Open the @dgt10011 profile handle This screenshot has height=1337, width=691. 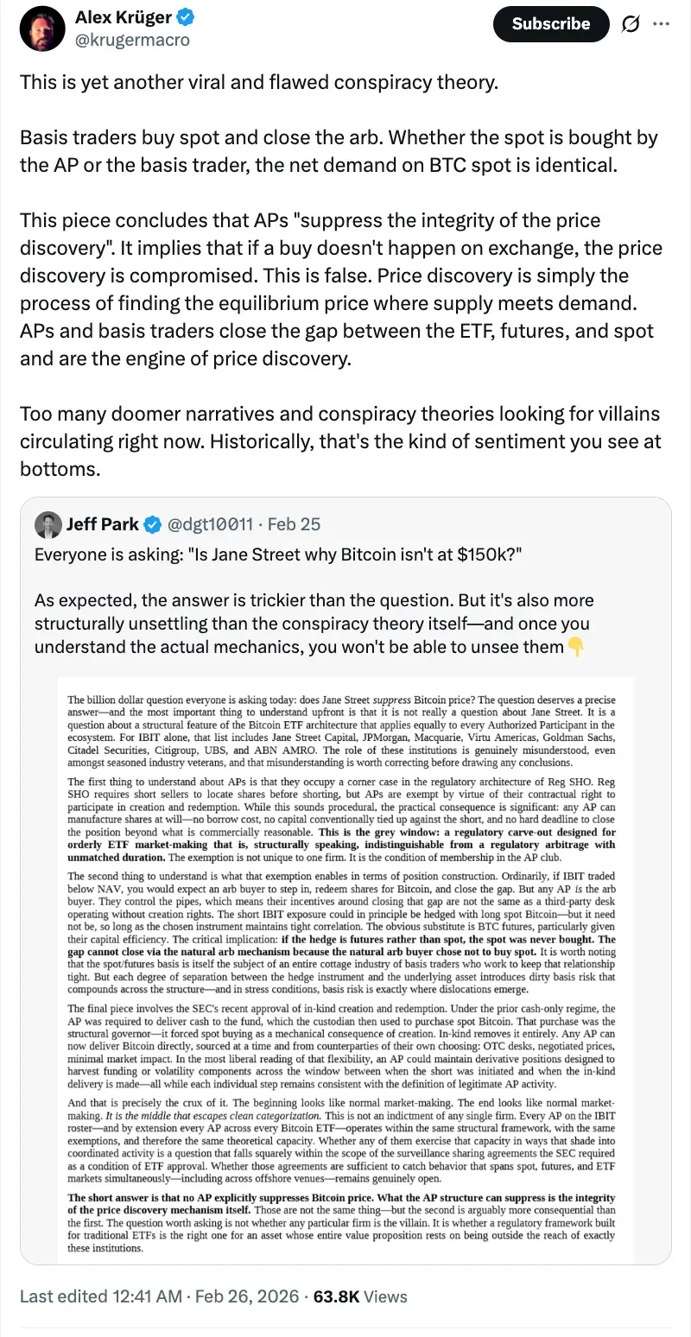(212, 524)
